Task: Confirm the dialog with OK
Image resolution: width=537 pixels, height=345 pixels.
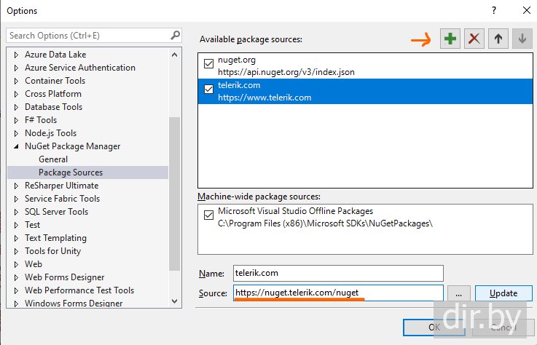Action: tap(434, 327)
